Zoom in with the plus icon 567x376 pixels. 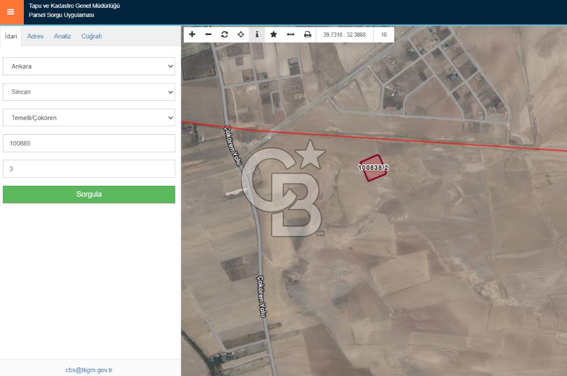pyautogui.click(x=192, y=35)
